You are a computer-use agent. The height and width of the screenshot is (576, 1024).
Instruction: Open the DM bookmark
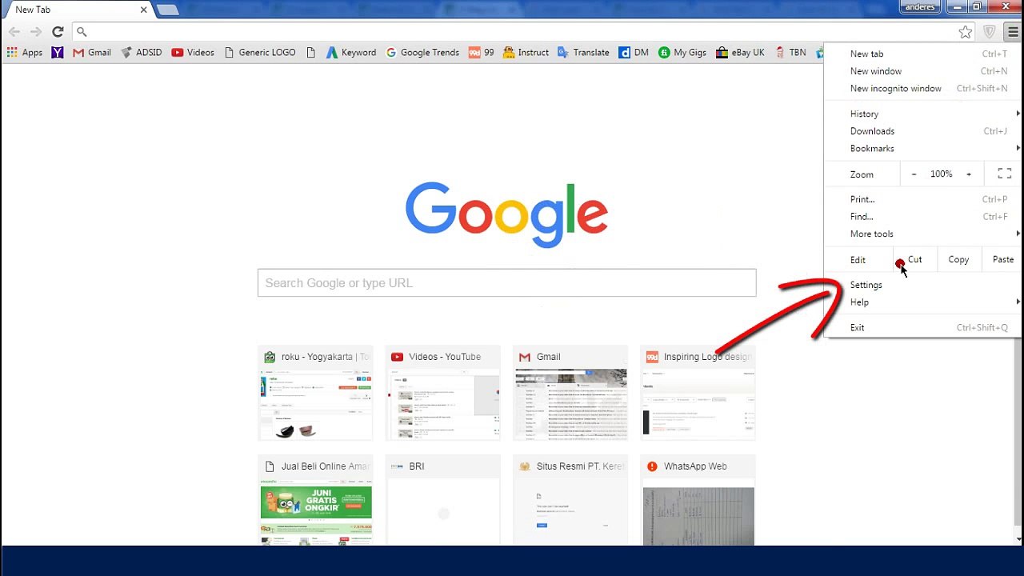[634, 53]
